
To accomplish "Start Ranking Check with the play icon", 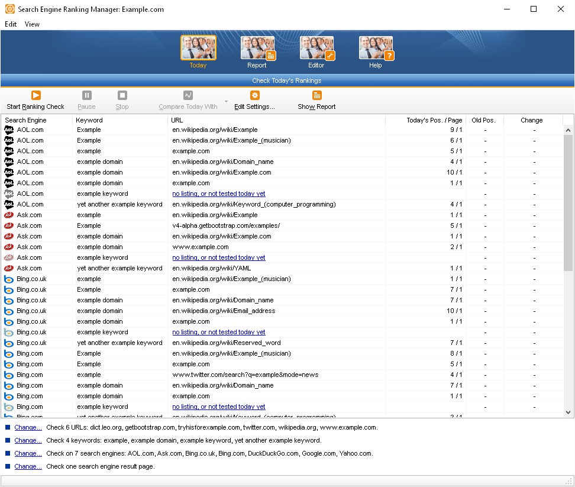I will 35,95.
